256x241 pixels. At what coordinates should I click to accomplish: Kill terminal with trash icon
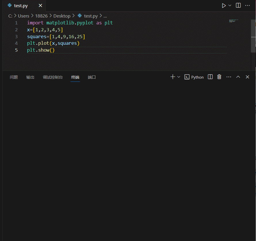pos(219,77)
